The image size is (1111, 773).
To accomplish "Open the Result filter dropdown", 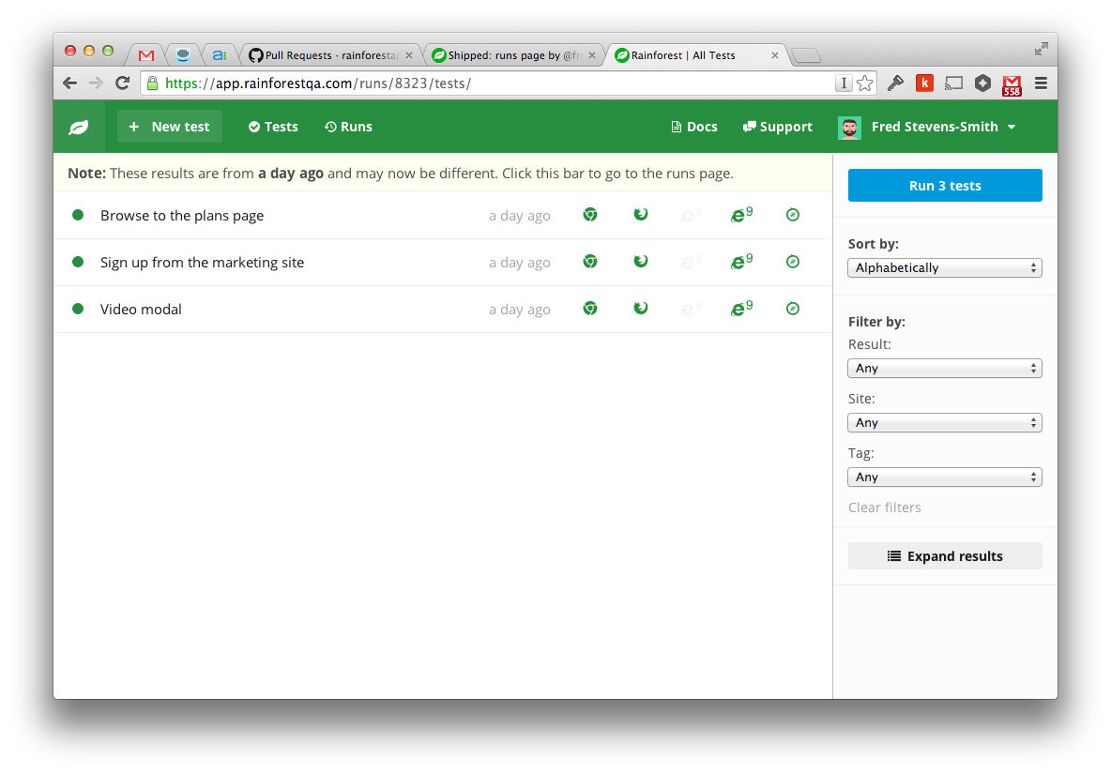I will tap(945, 369).
